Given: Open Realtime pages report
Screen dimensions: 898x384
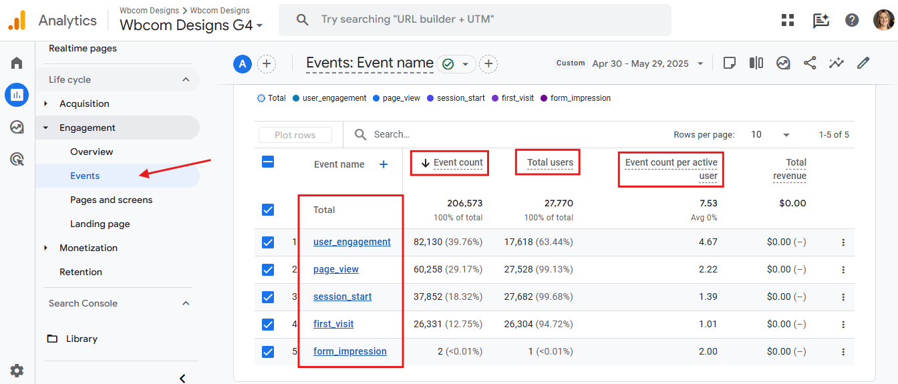Looking at the screenshot, I should [83, 48].
